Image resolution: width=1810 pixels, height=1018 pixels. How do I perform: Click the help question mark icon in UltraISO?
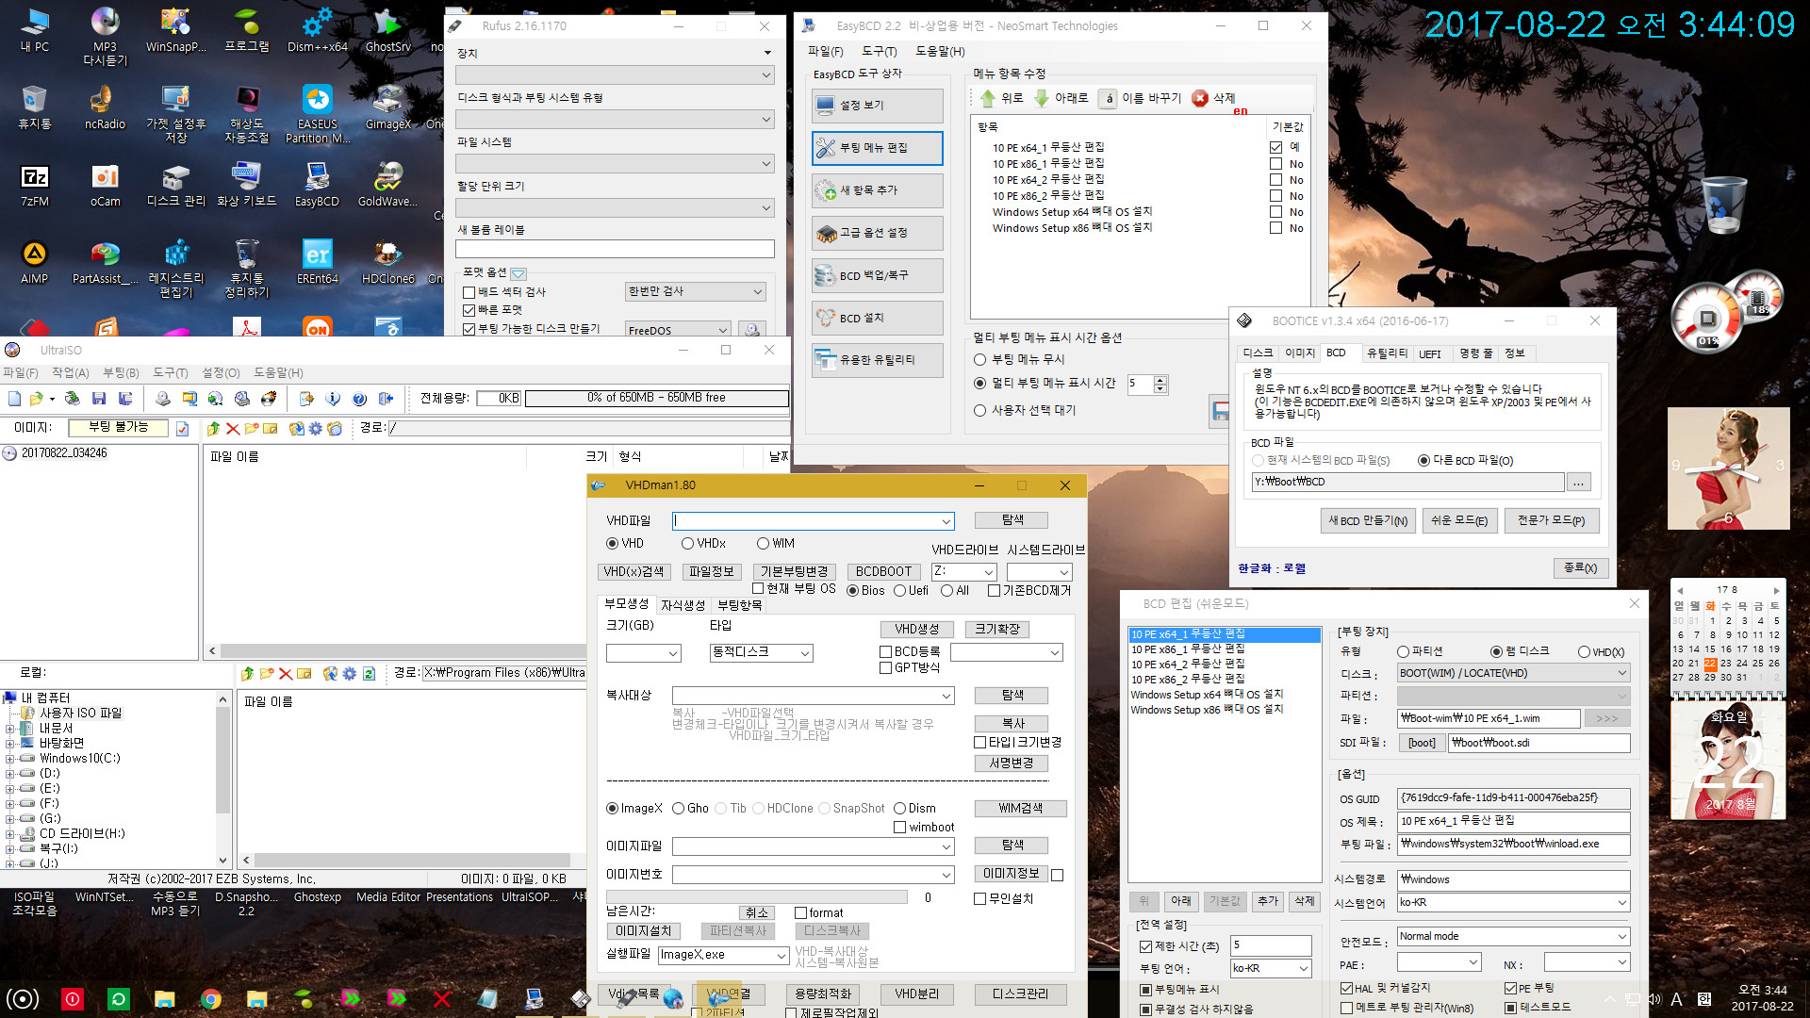pyautogui.click(x=359, y=399)
